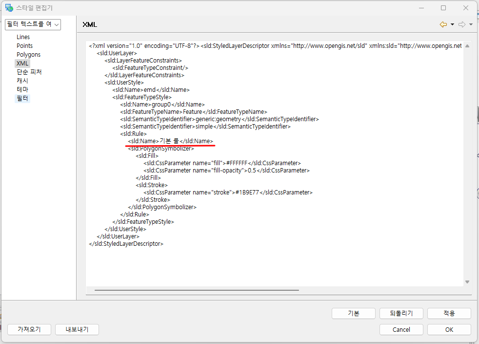Open the 필터 page
This screenshot has height=344, width=479.
[22, 99]
